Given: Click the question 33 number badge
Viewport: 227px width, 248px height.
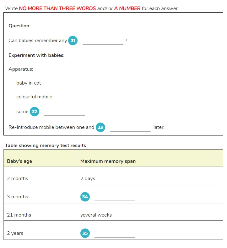Looking at the screenshot, I should 100,127.
